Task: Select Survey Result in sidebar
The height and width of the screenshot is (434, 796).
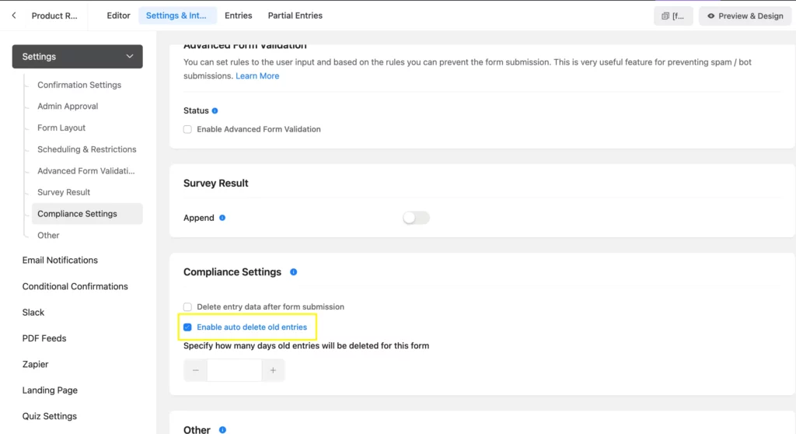Action: [64, 192]
